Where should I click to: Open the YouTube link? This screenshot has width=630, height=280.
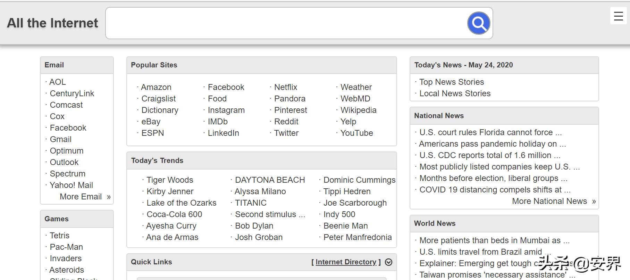(356, 133)
